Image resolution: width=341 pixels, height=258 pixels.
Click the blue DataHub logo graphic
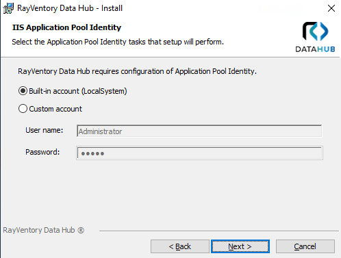click(x=315, y=31)
